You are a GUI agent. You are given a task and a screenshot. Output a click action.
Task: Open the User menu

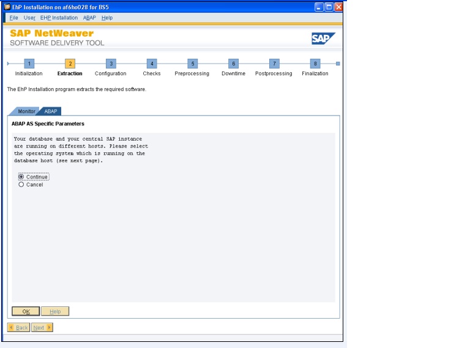pyautogui.click(x=29, y=18)
